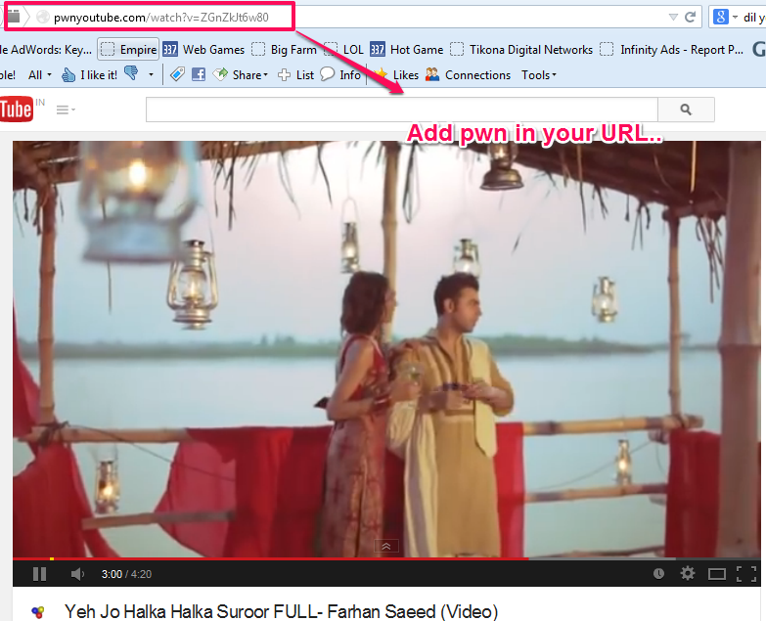Open Infinity Ads - Report bookmark
This screenshot has height=621, width=766.
pyautogui.click(x=672, y=49)
